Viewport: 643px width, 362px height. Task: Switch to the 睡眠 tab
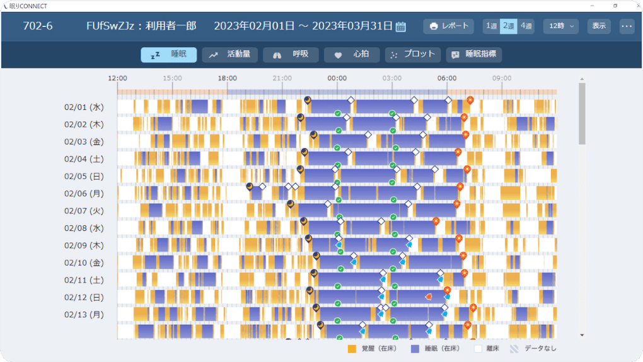click(168, 55)
